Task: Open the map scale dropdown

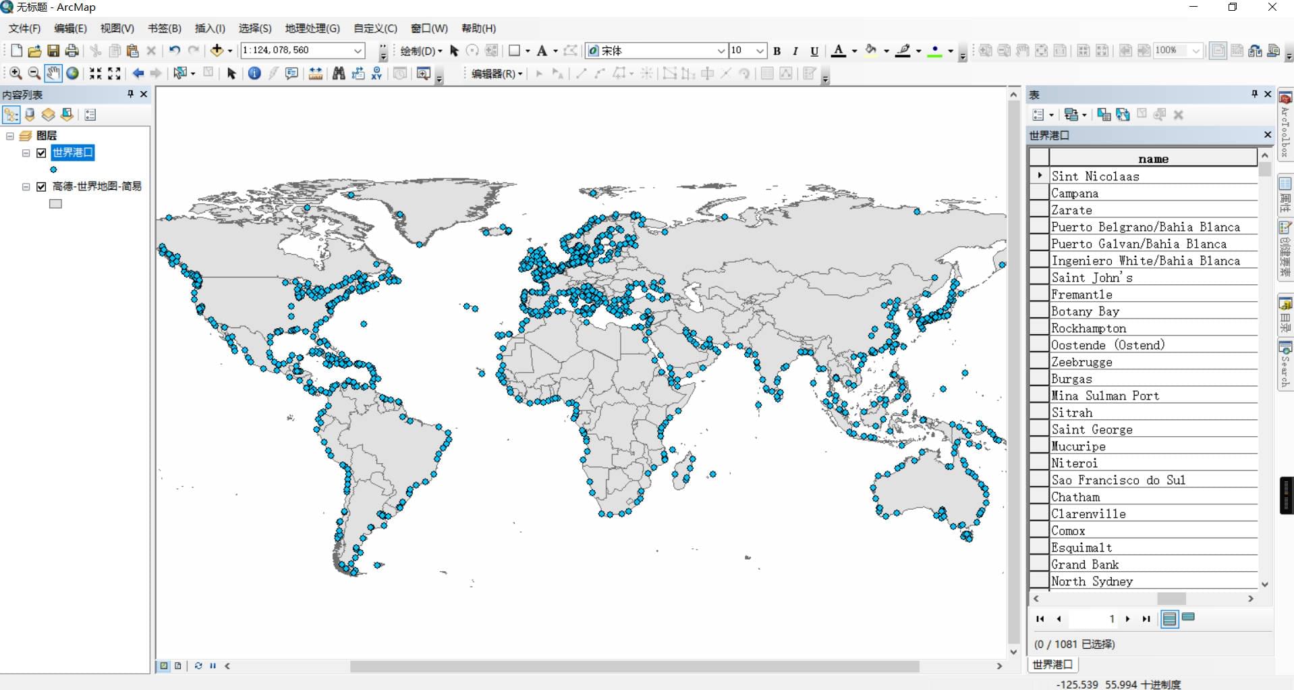Action: tap(358, 50)
